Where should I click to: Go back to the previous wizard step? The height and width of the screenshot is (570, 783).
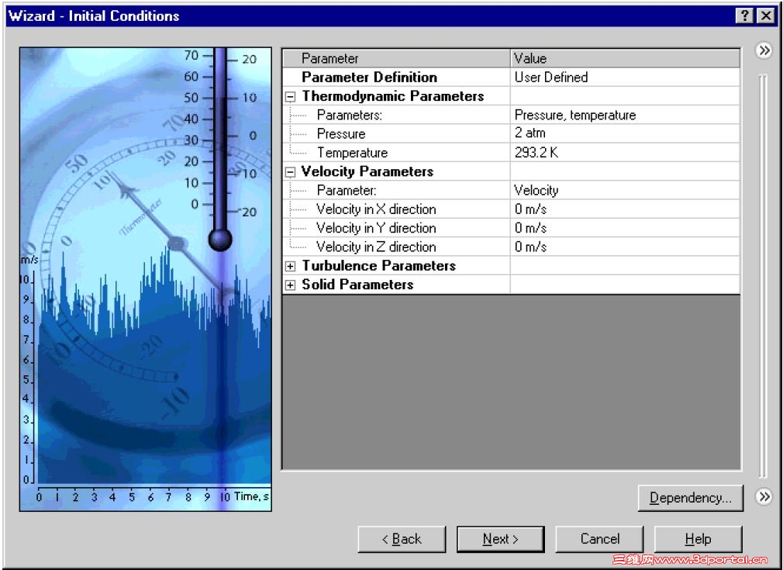(402, 538)
